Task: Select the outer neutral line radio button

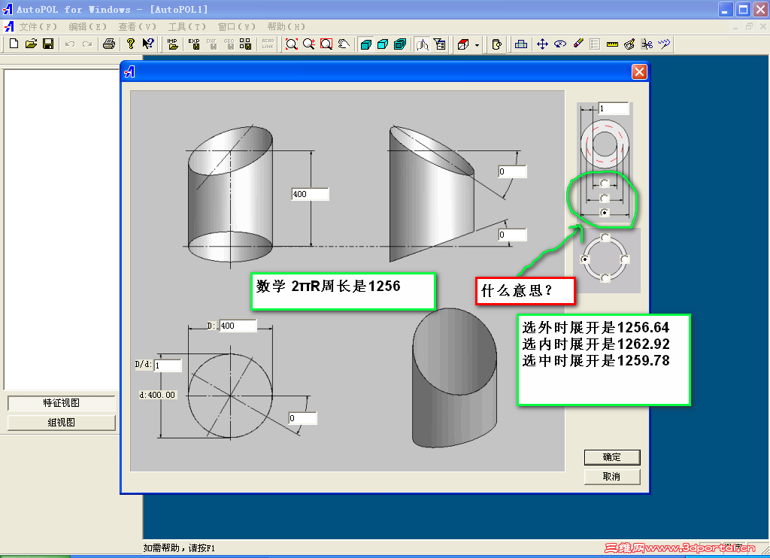Action: (x=605, y=213)
